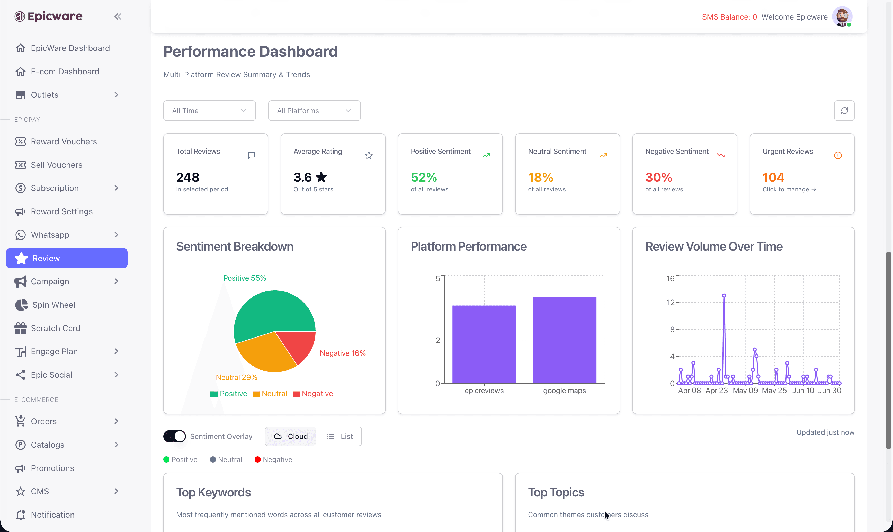Screen dimensions: 893x532
Task: Click the Spin Wheel pie icon
Action: click(x=21, y=305)
